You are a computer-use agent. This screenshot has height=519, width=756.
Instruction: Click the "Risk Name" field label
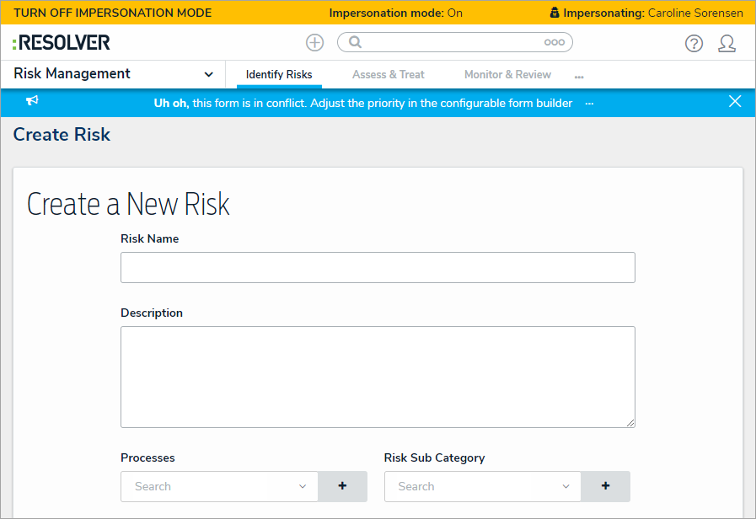(x=149, y=239)
